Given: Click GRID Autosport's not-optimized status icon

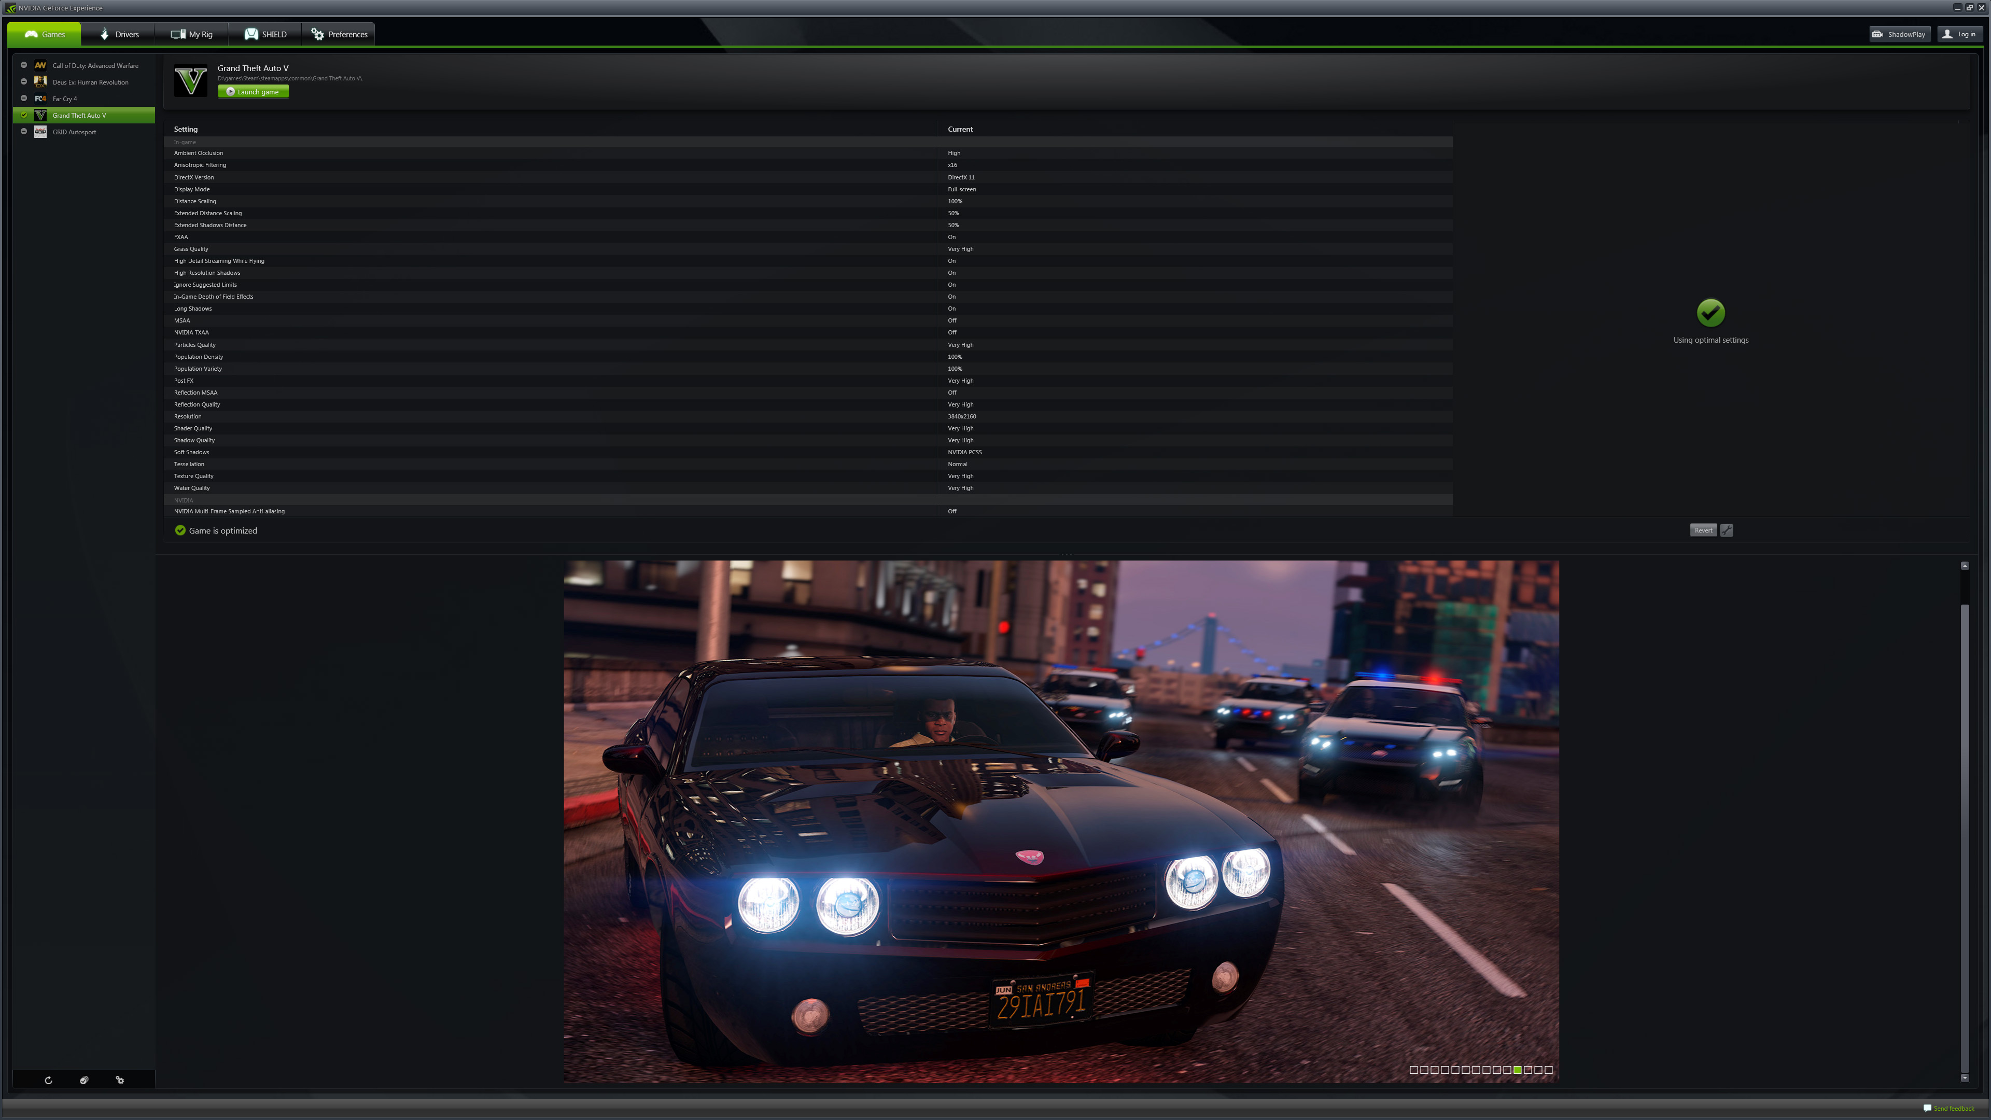Looking at the screenshot, I should pos(24,131).
